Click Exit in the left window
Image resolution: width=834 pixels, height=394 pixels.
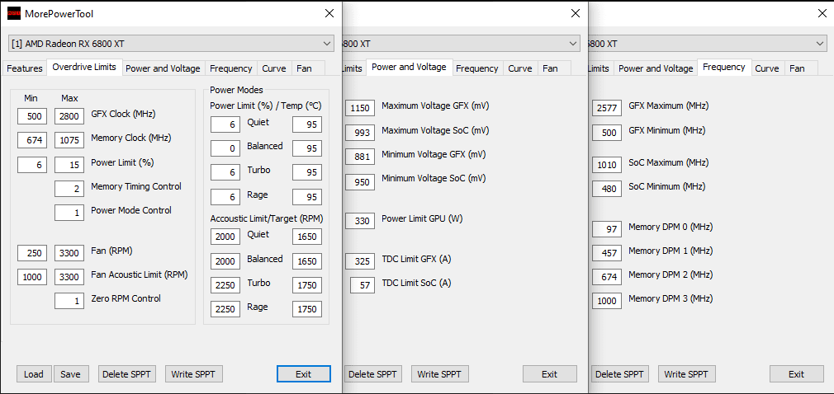(x=304, y=374)
